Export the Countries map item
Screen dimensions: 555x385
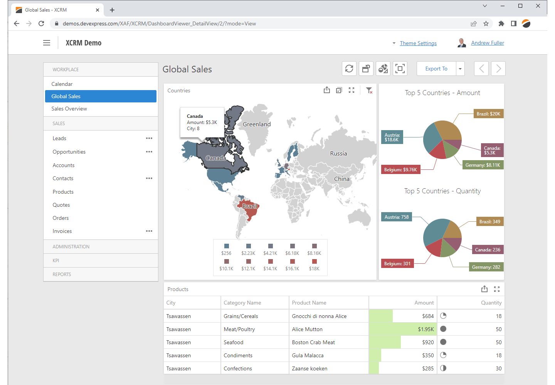pos(327,90)
